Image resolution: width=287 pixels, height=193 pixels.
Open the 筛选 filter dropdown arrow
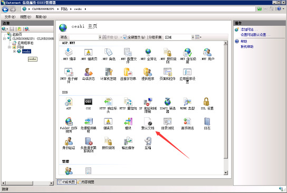[x=100, y=37]
